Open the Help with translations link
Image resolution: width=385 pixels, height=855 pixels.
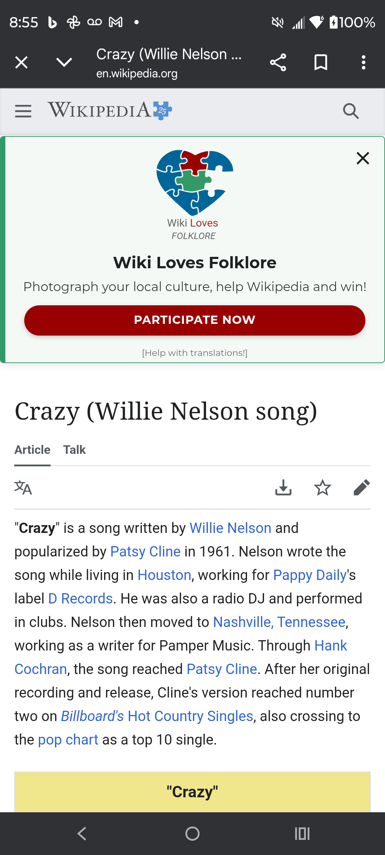195,353
